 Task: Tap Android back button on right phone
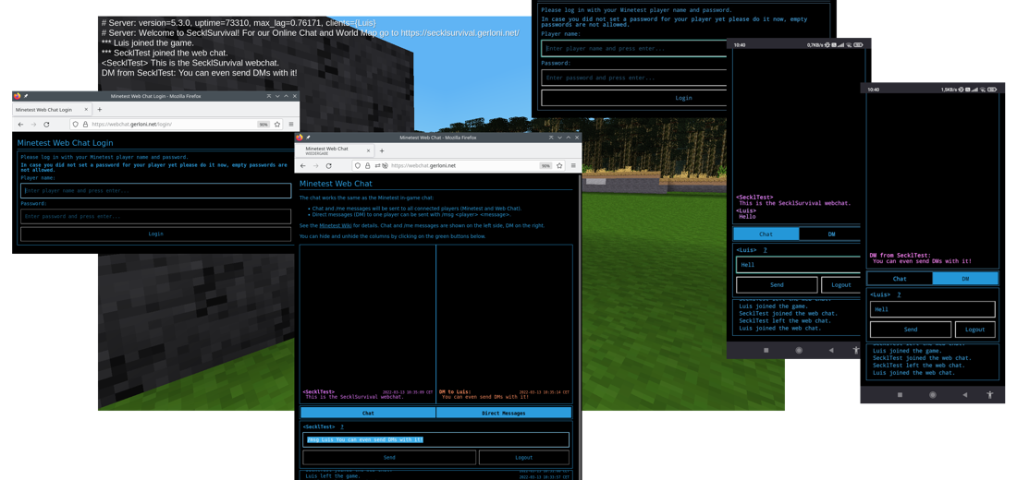[965, 394]
